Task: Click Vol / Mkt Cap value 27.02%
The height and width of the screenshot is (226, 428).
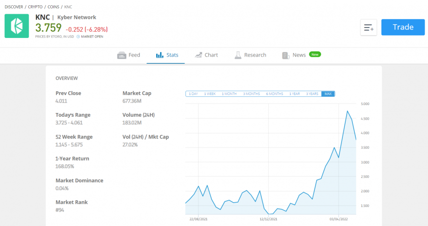Action: tap(130, 145)
